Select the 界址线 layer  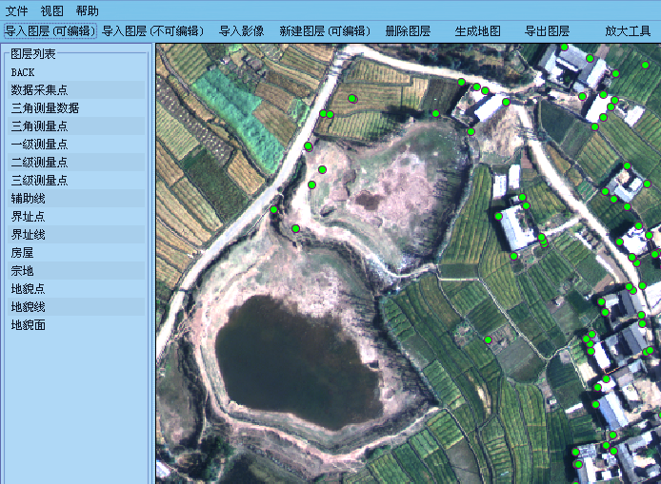(x=76, y=235)
